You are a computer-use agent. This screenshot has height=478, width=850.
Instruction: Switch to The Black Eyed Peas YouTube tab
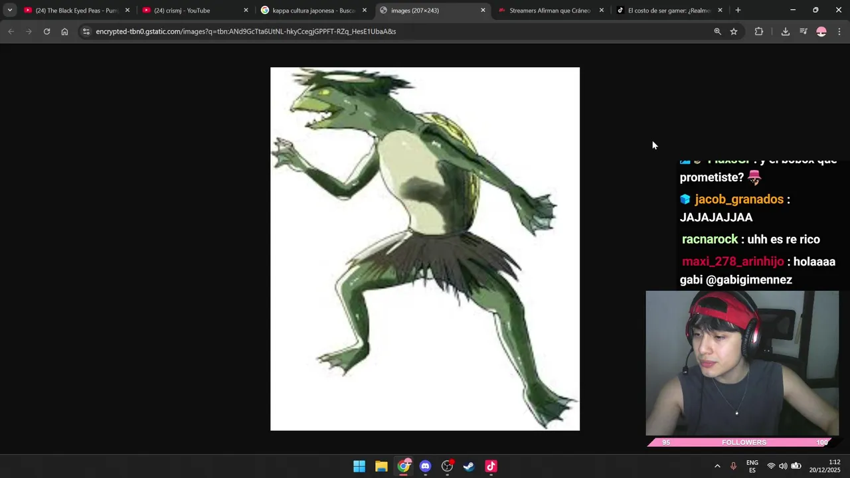pyautogui.click(x=76, y=10)
